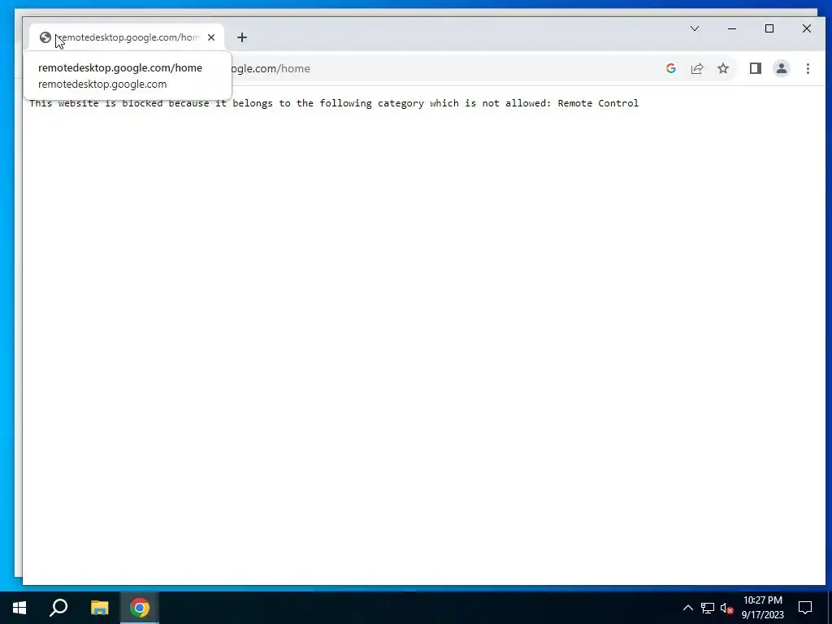Screen dimensions: 832x624
Task: Close the Chrome window
Action: (807, 28)
